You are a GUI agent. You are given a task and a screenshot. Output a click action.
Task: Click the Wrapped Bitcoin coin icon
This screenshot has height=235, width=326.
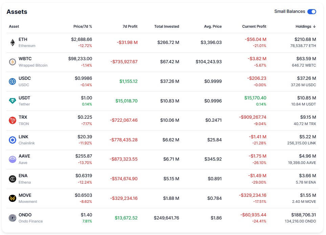(13, 62)
